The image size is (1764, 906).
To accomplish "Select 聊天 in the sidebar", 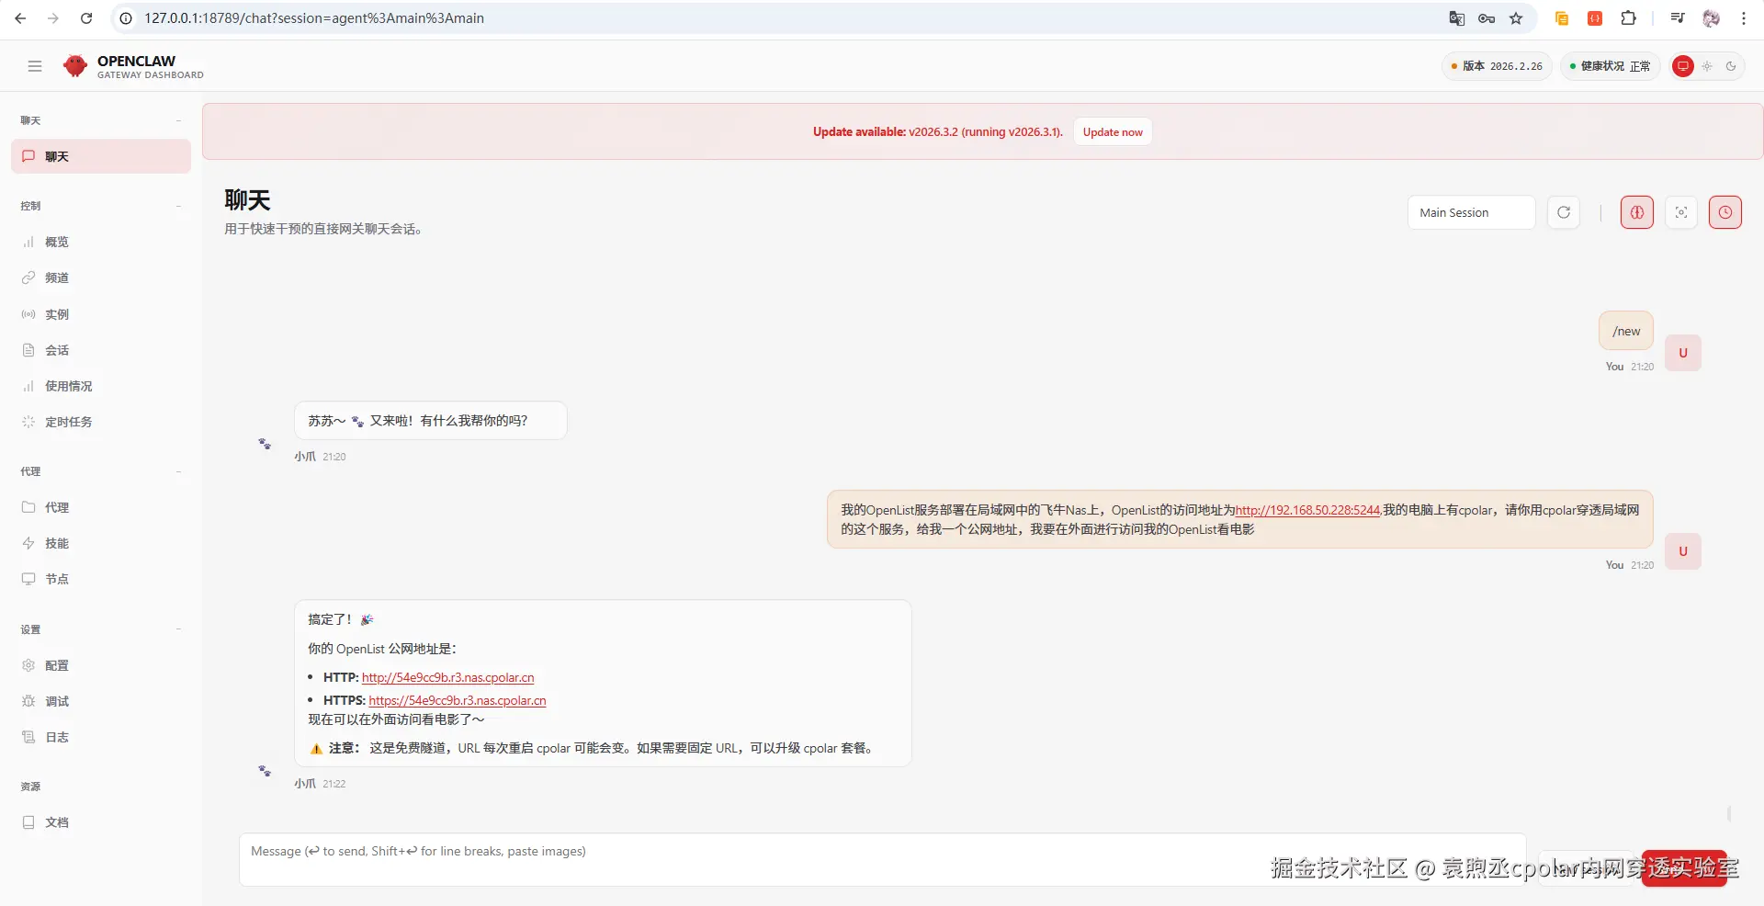I will click(x=101, y=156).
